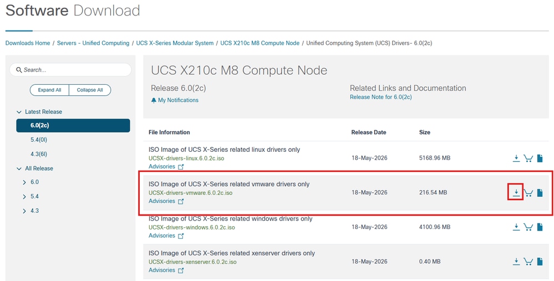Click the 5168.96 MB size value
Image resolution: width=554 pixels, height=281 pixels.
pyautogui.click(x=435, y=158)
